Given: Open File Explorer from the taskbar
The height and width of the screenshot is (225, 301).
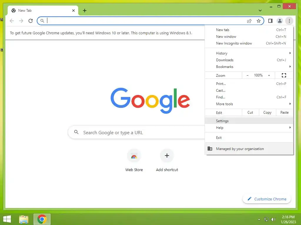Looking at the screenshot, I should 24,219.
